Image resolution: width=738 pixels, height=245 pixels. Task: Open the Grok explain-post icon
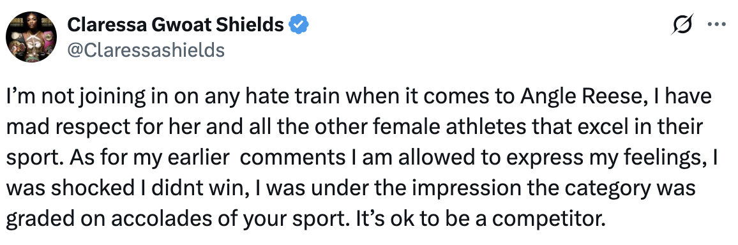pyautogui.click(x=682, y=24)
